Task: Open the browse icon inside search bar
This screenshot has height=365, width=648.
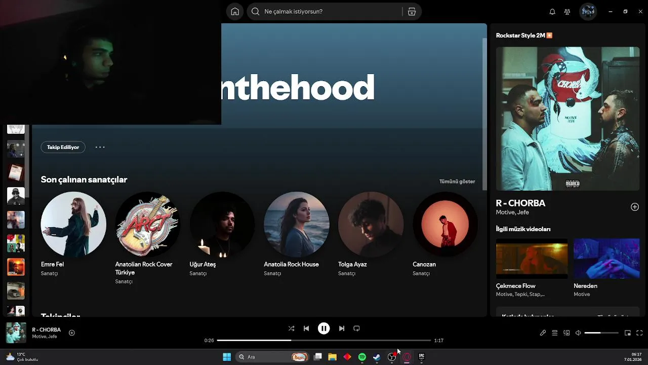Action: coord(412,12)
